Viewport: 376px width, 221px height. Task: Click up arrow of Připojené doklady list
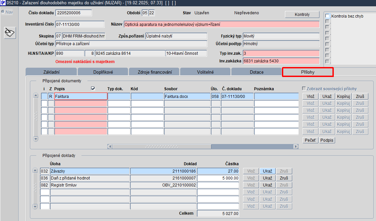(x=35, y=171)
